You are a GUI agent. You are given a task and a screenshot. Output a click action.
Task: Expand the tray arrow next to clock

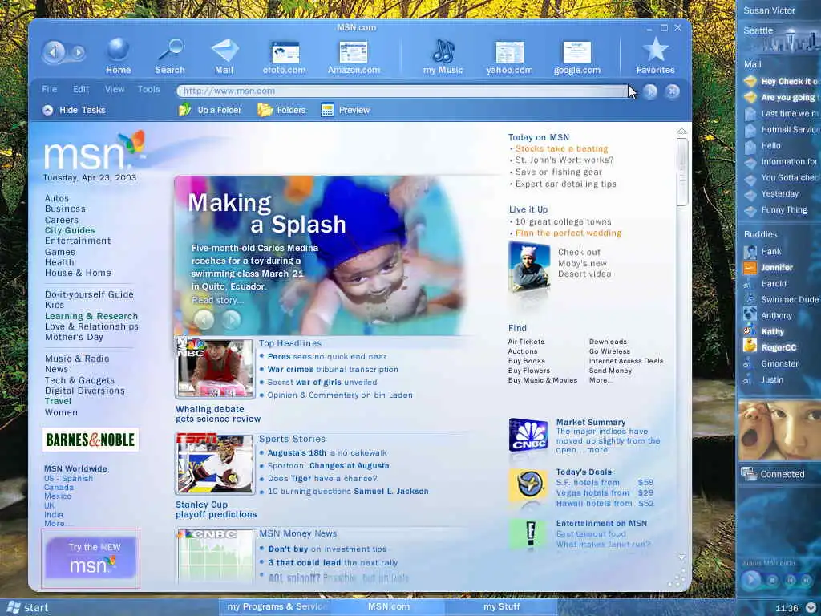pyautogui.click(x=811, y=608)
